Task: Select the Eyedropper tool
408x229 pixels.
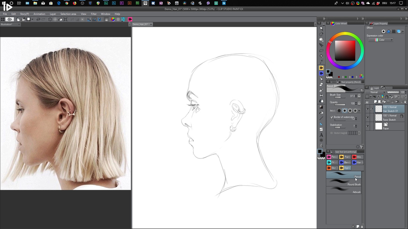Action: coord(322,62)
